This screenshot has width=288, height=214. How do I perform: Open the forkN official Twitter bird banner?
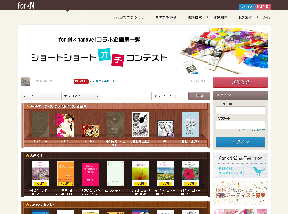click(240, 165)
